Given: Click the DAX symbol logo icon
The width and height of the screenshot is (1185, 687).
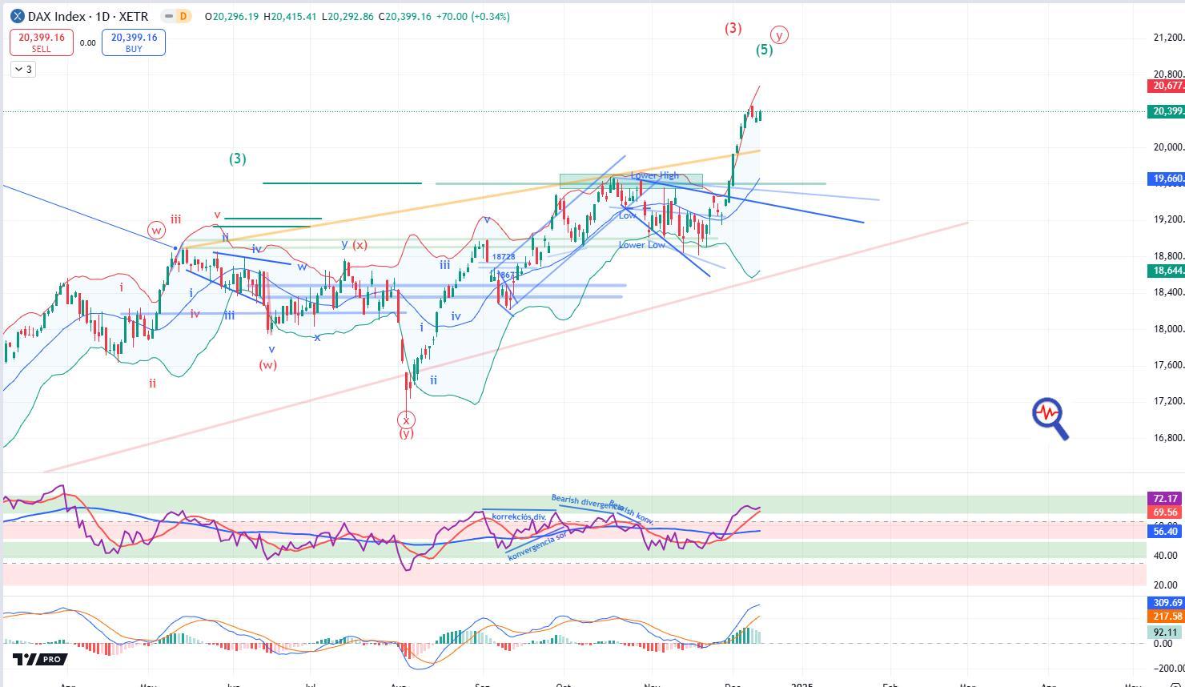Looking at the screenshot, I should pyautogui.click(x=17, y=16).
